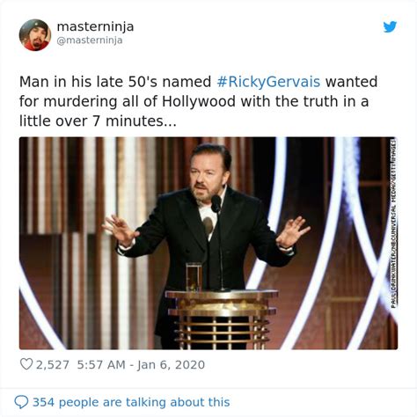Click the speaker's raised left hand
Image resolution: width=417 pixels, height=417 pixels.
coord(292,231)
